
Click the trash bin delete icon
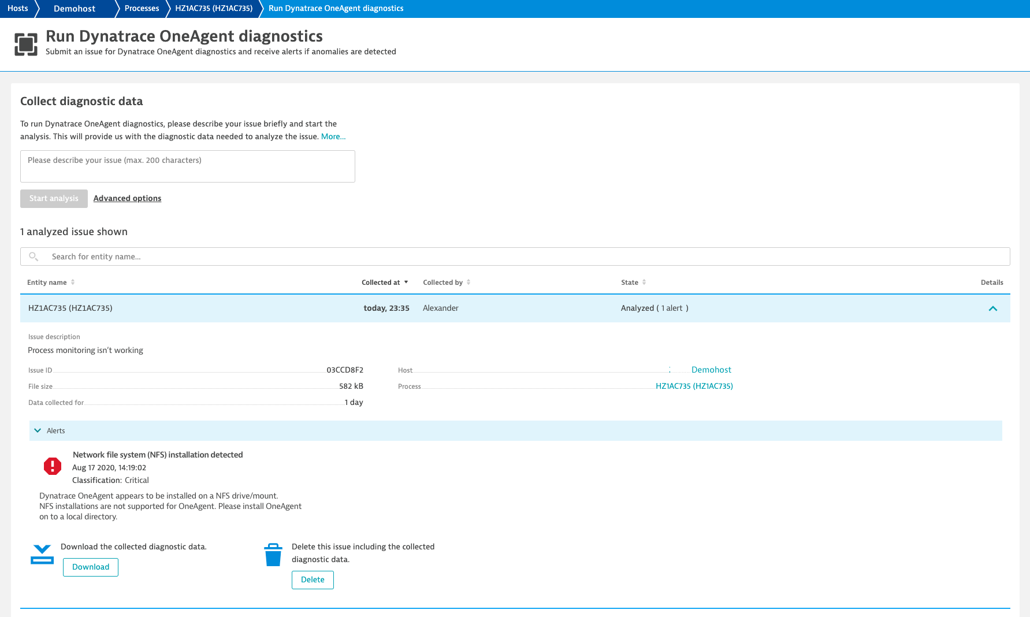(x=273, y=555)
